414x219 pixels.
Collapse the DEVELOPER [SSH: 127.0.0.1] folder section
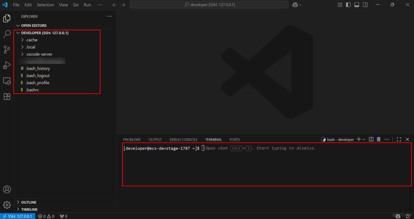[x=65, y=33]
